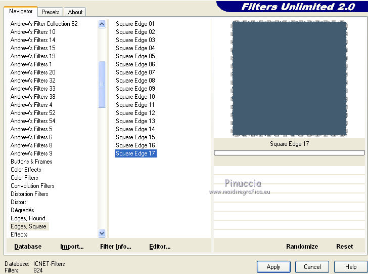Open the About tab
Screen dimensions: 368x274
click(x=75, y=12)
